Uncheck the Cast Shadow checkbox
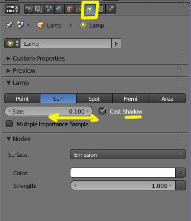The height and width of the screenshot is (221, 191). coord(102,112)
